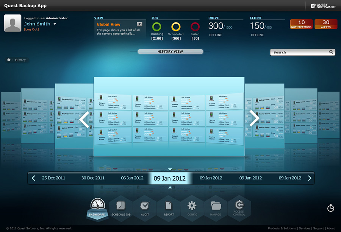Open the 10 Notifications button
341x232 pixels.
click(301, 24)
